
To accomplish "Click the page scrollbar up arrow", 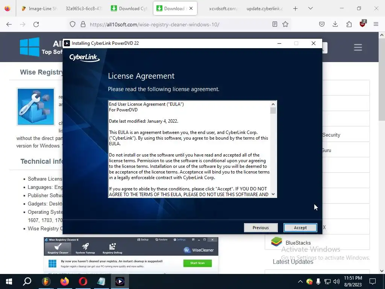I will pyautogui.click(x=382, y=35).
